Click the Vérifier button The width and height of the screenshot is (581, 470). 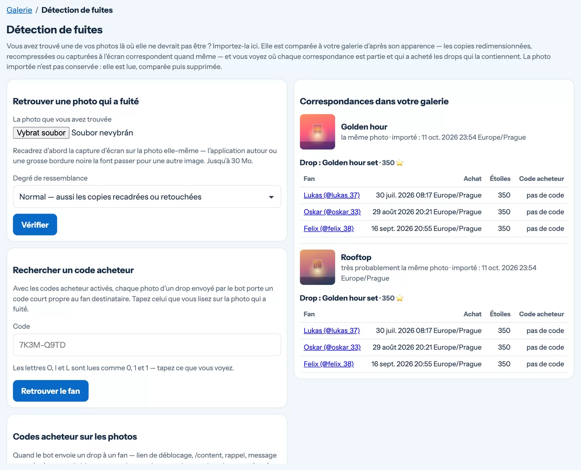(x=35, y=225)
